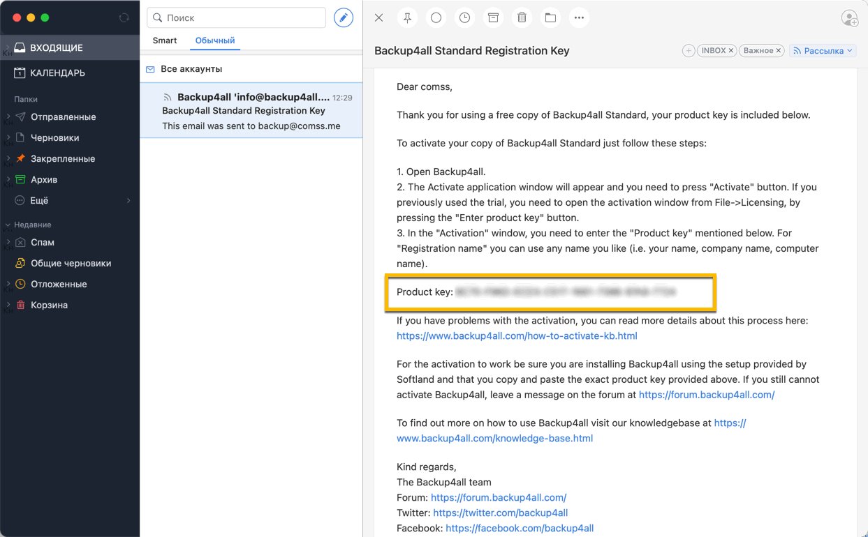Mark email unread with circle icon

436,17
